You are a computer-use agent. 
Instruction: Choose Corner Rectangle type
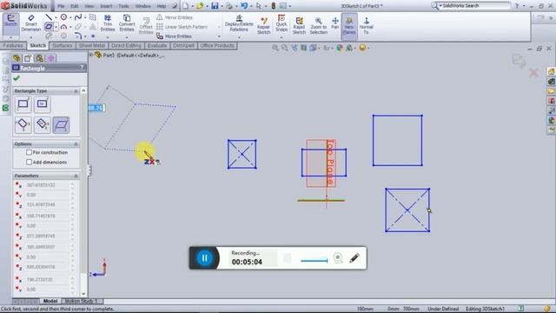pos(23,104)
